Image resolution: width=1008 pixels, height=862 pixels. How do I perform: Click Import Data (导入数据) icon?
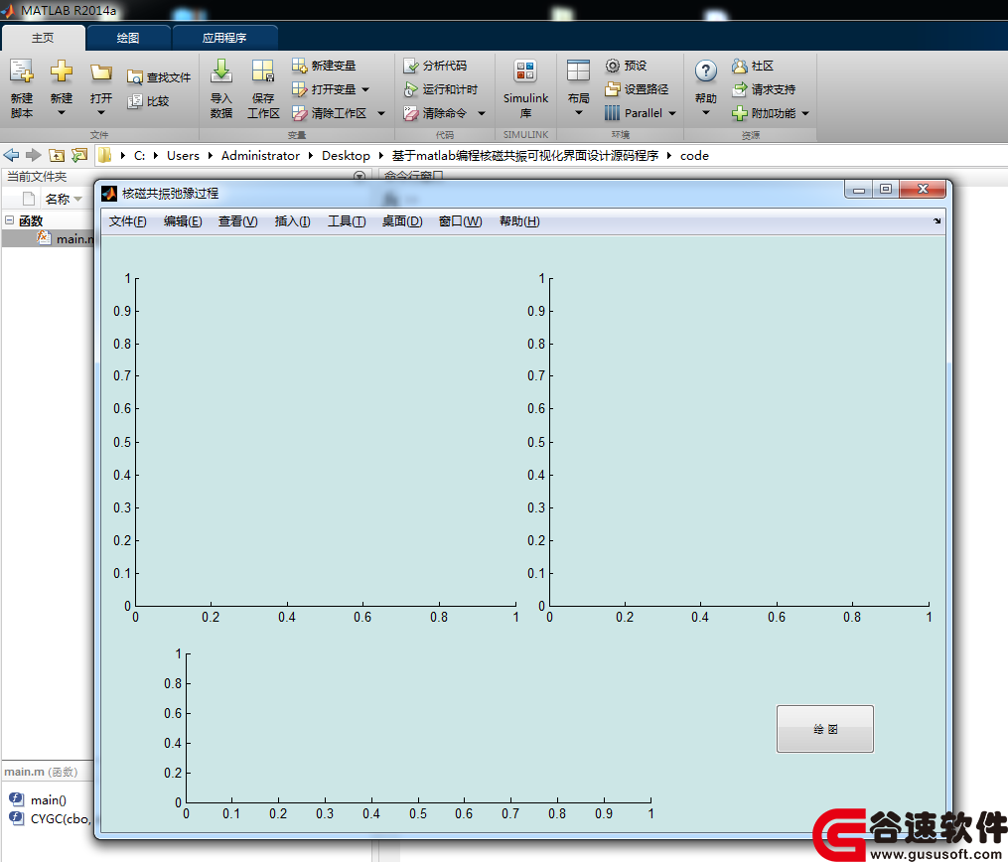click(221, 72)
